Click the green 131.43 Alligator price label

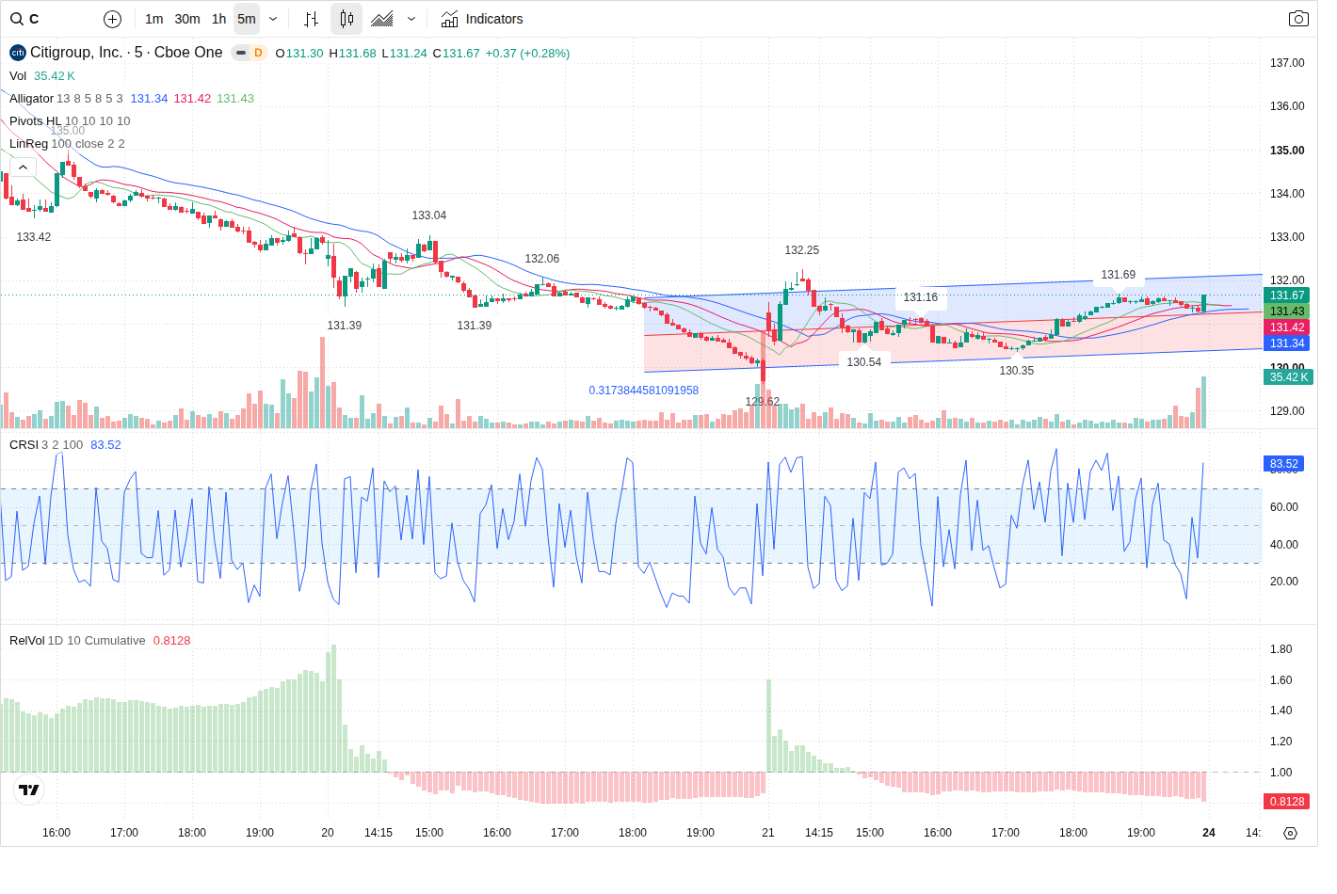tap(1286, 311)
